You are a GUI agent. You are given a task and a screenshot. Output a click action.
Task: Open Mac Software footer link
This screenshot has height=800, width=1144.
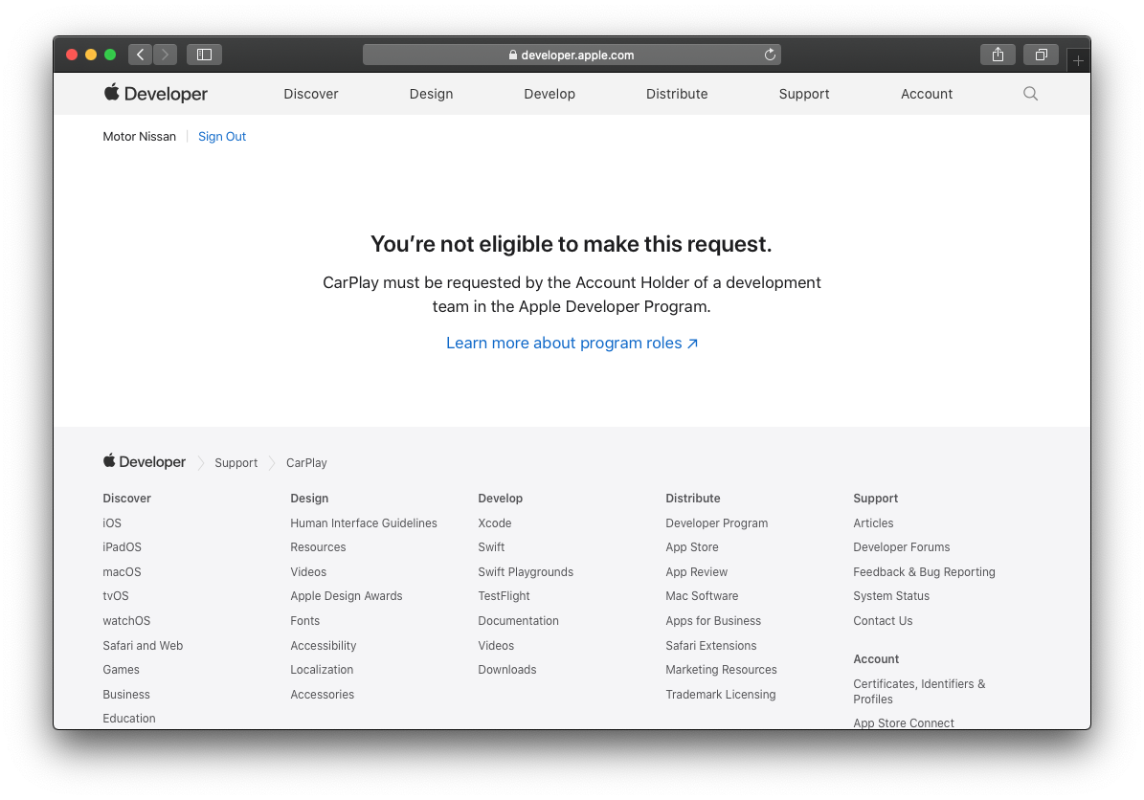(x=702, y=596)
